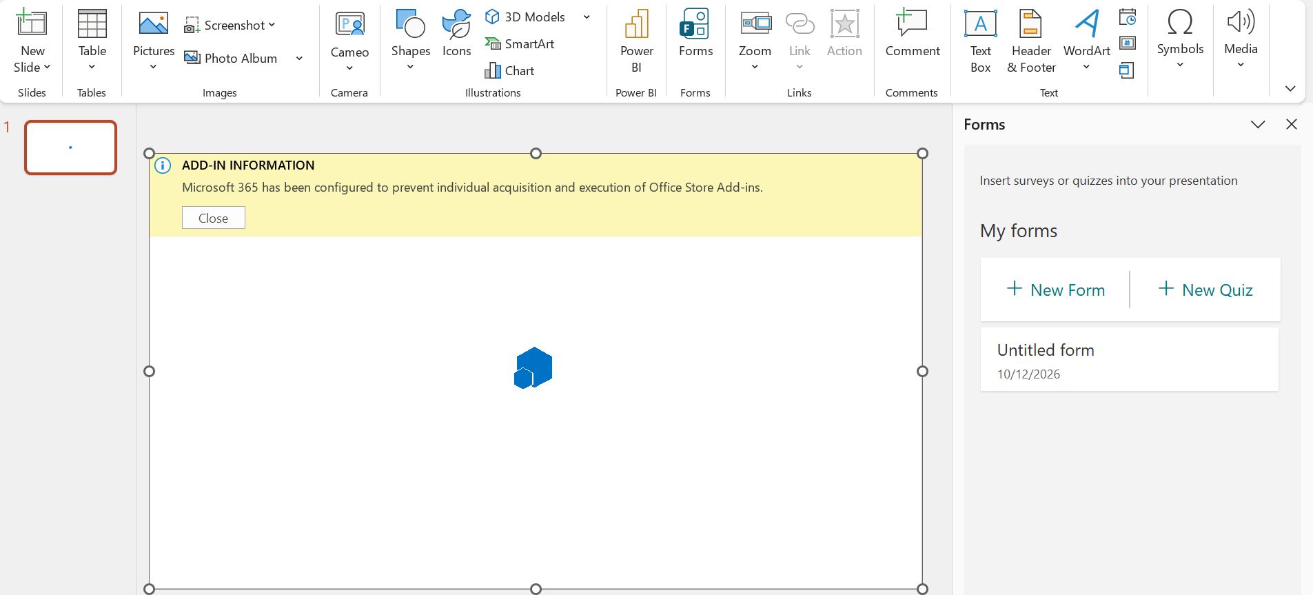Expand the Photo Album dropdown arrow
The height and width of the screenshot is (595, 1313).
(x=299, y=59)
